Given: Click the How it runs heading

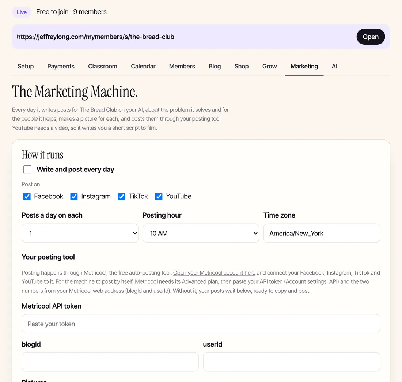Looking at the screenshot, I should tap(42, 155).
